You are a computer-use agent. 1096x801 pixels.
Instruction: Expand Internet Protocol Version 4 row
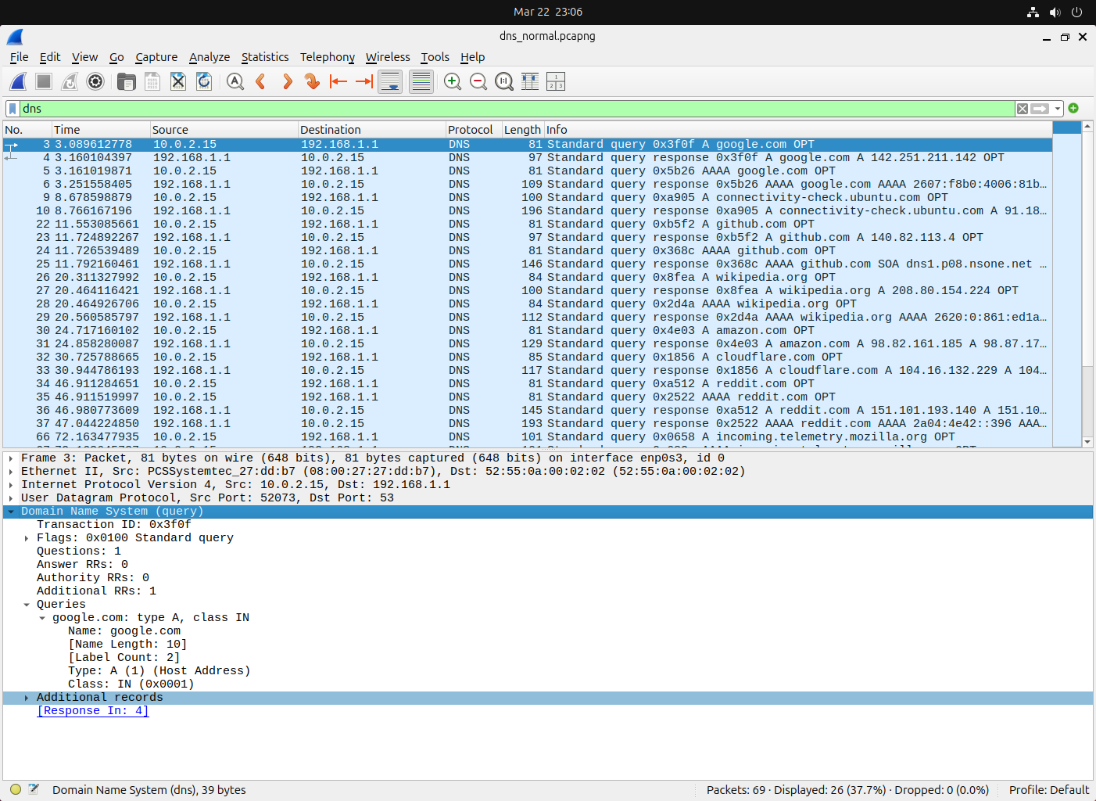(x=11, y=485)
